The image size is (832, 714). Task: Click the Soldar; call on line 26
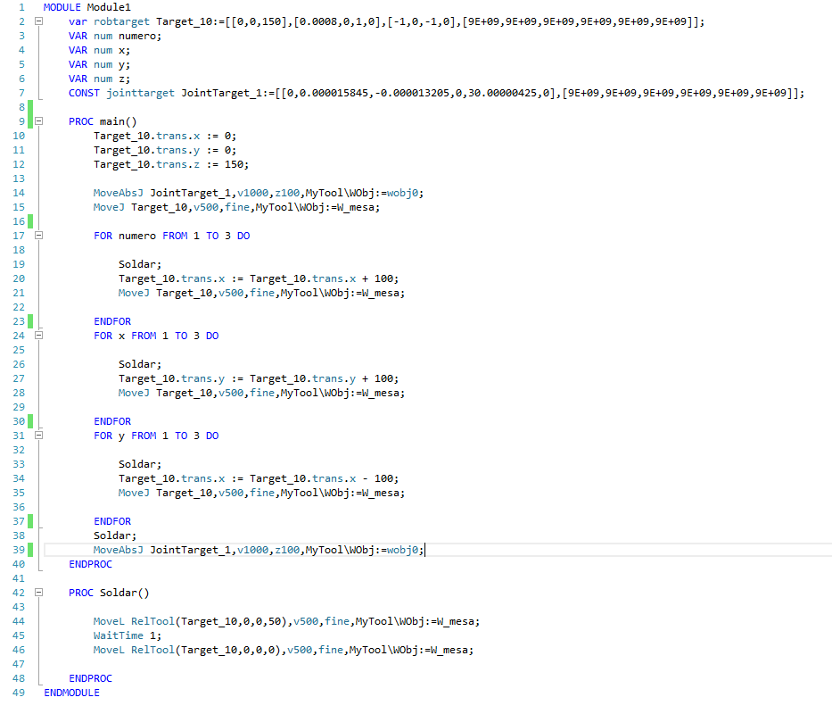(x=139, y=364)
